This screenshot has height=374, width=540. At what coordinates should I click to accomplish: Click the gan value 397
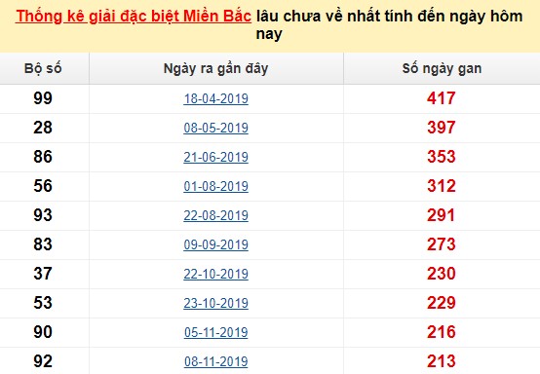coord(442,128)
